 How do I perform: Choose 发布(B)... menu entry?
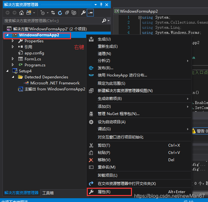(139, 68)
